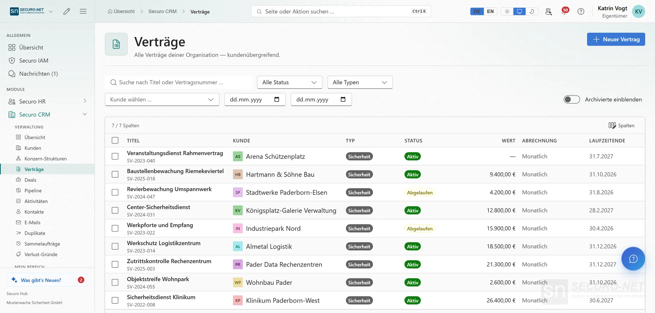This screenshot has height=313, width=655.
Task: Tick checkbox for Center-Sicherheitsdienst row
Action: 115,210
